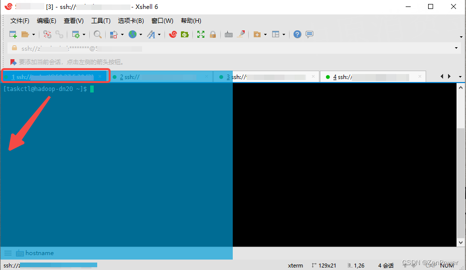
Task: Expand the properties icon dropdown arrow
Action: pos(84,35)
